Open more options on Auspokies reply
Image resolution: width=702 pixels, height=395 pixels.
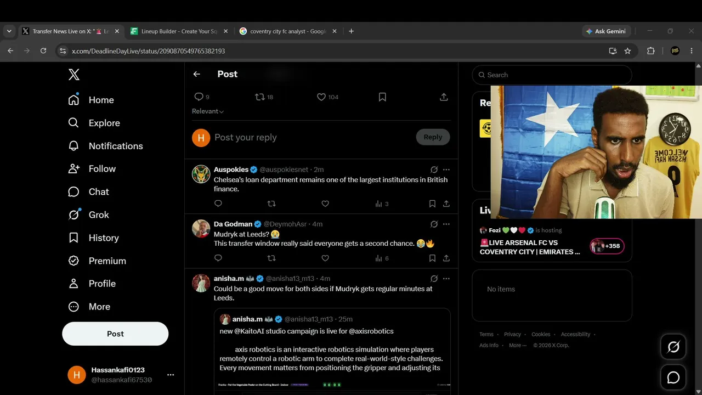(x=446, y=170)
